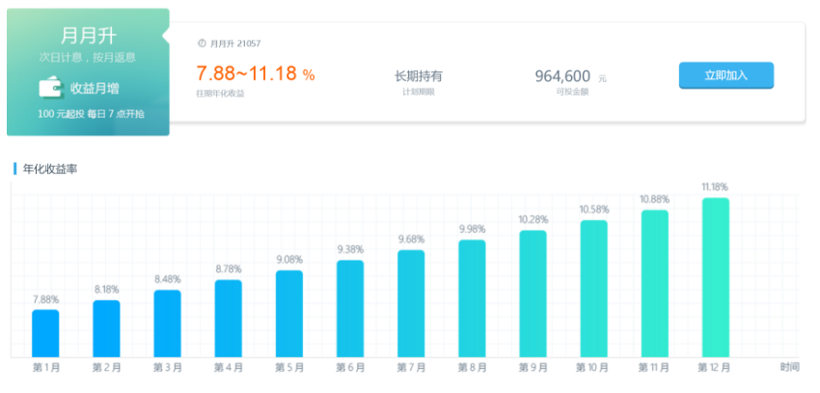Click the wallet icon beside 收益月增

click(51, 88)
